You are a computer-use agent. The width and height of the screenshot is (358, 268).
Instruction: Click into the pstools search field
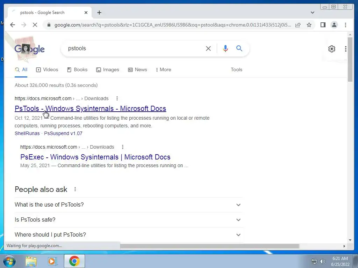135,48
